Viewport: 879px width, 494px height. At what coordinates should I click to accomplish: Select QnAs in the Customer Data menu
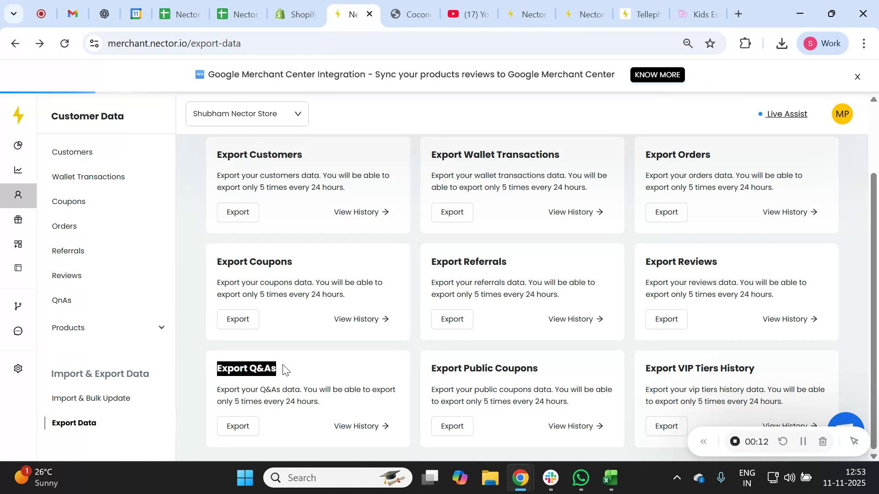pyautogui.click(x=61, y=300)
